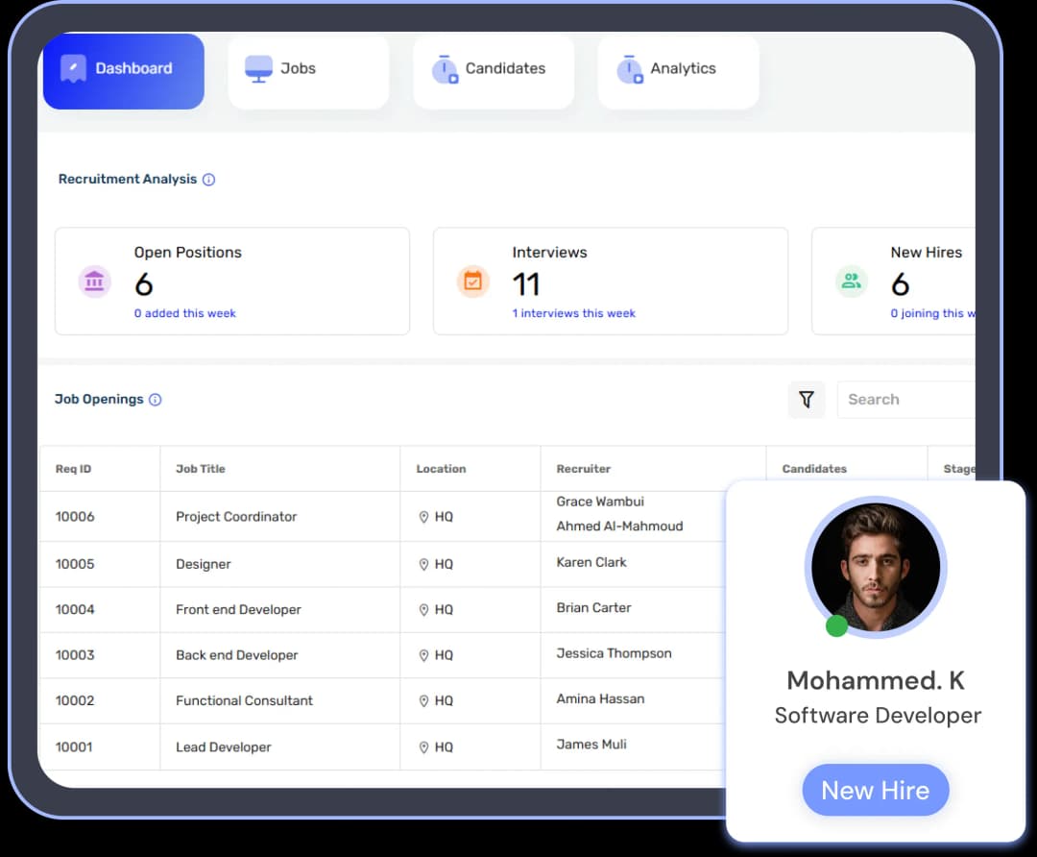Click the location pin icon for Lead Developer
The height and width of the screenshot is (857, 1037).
423,747
